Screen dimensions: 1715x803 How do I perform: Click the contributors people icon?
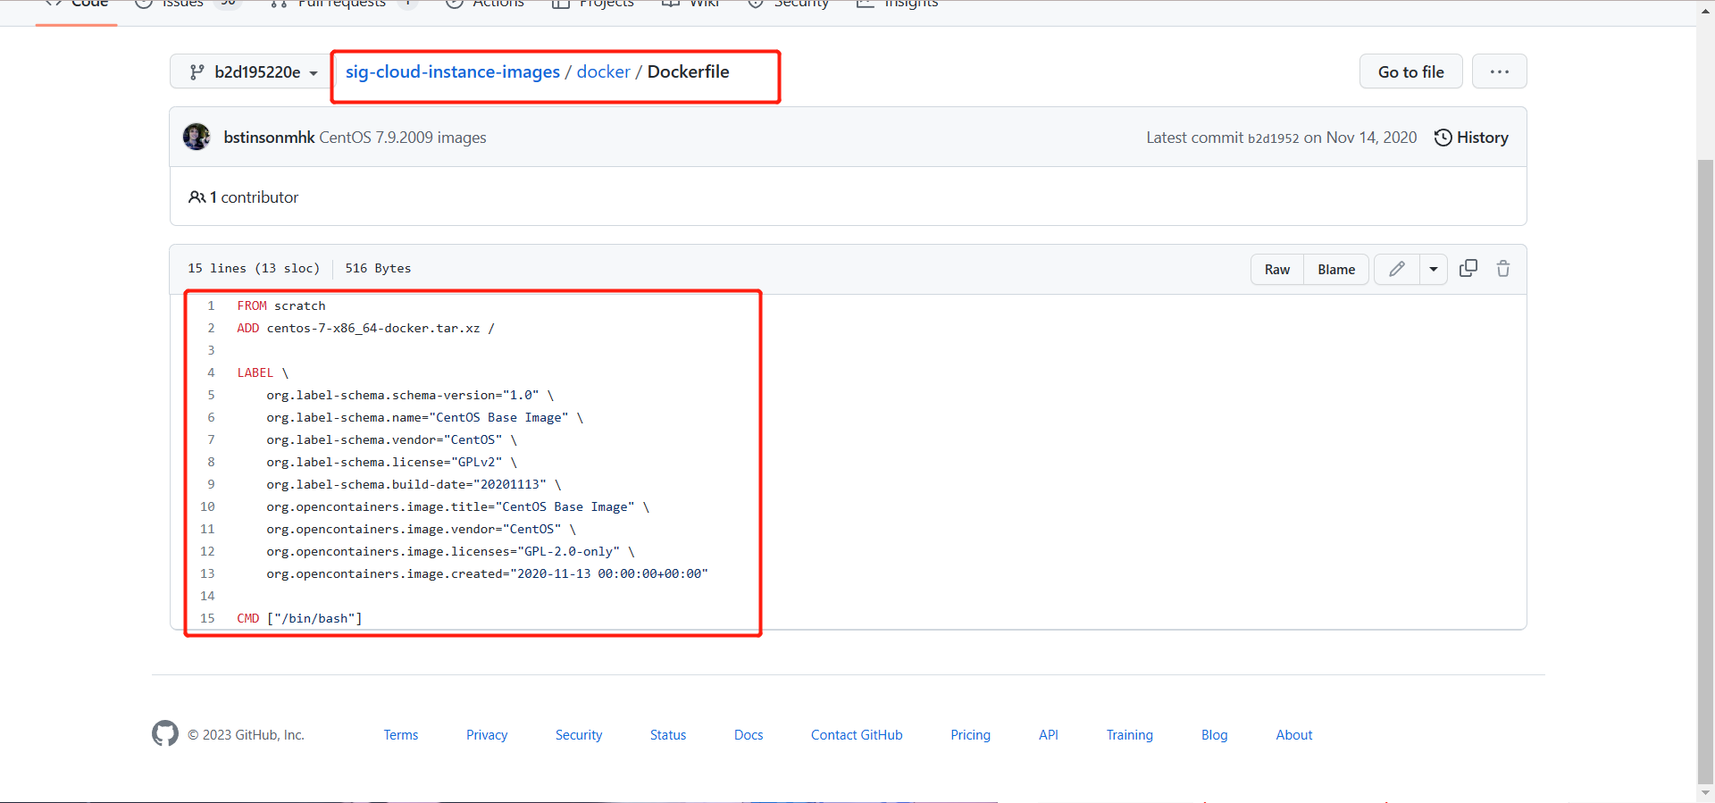197,197
